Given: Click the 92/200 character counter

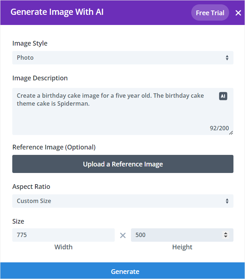Looking at the screenshot, I should (219, 128).
